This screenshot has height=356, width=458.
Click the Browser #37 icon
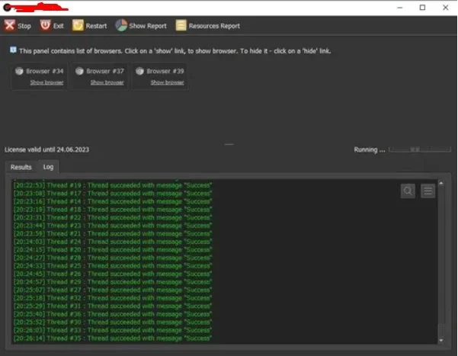[79, 71]
